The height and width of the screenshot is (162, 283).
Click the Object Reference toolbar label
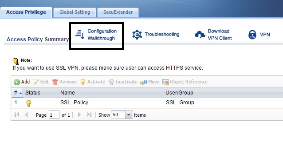tap(189, 82)
